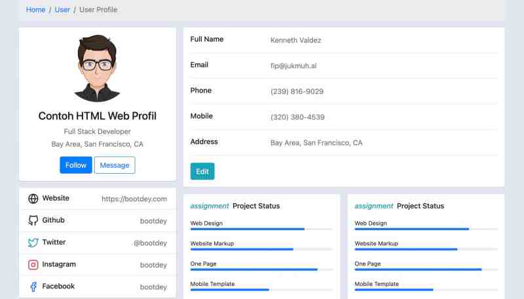Click the Mobile label

point(202,116)
